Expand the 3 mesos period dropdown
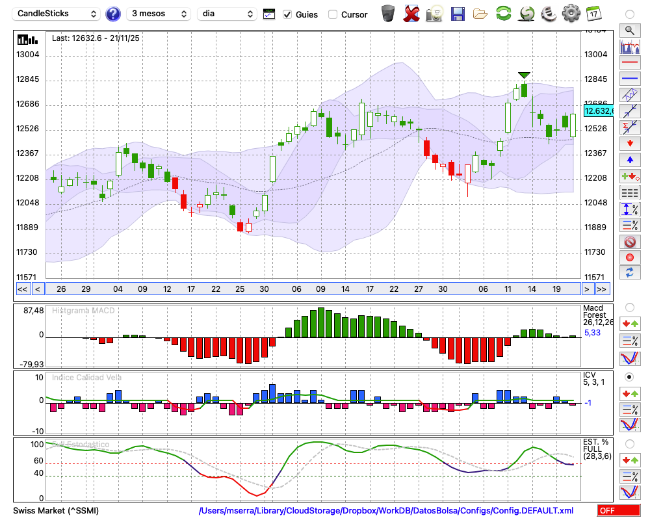Viewport: 650px width, 520px height. [x=159, y=14]
